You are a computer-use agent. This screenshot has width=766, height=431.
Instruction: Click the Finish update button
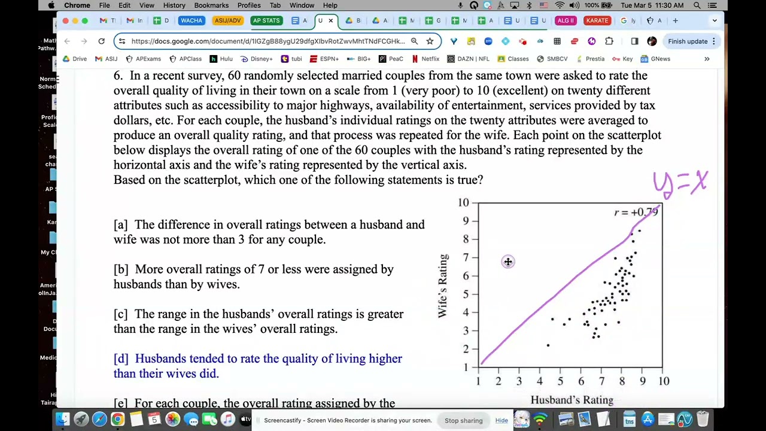pos(688,41)
